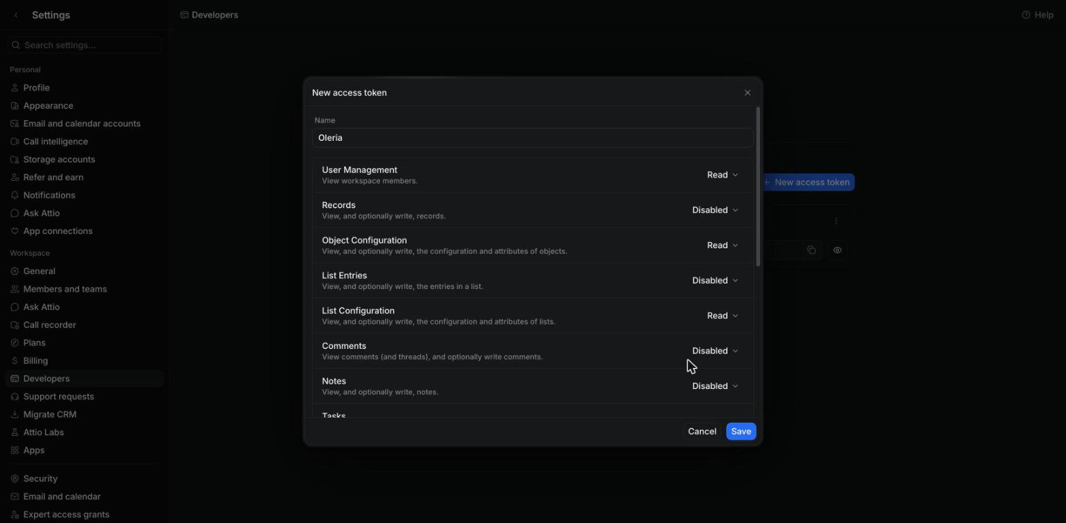Image resolution: width=1066 pixels, height=523 pixels.
Task: Click the Members and teams icon
Action: [x=15, y=289]
